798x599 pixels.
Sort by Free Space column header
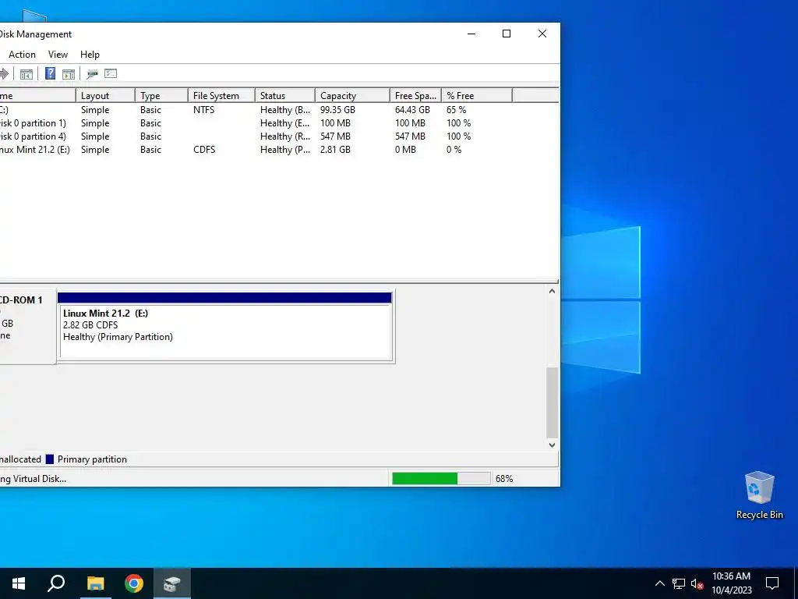tap(416, 96)
